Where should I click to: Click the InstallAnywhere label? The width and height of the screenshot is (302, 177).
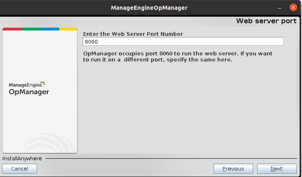click(x=22, y=159)
